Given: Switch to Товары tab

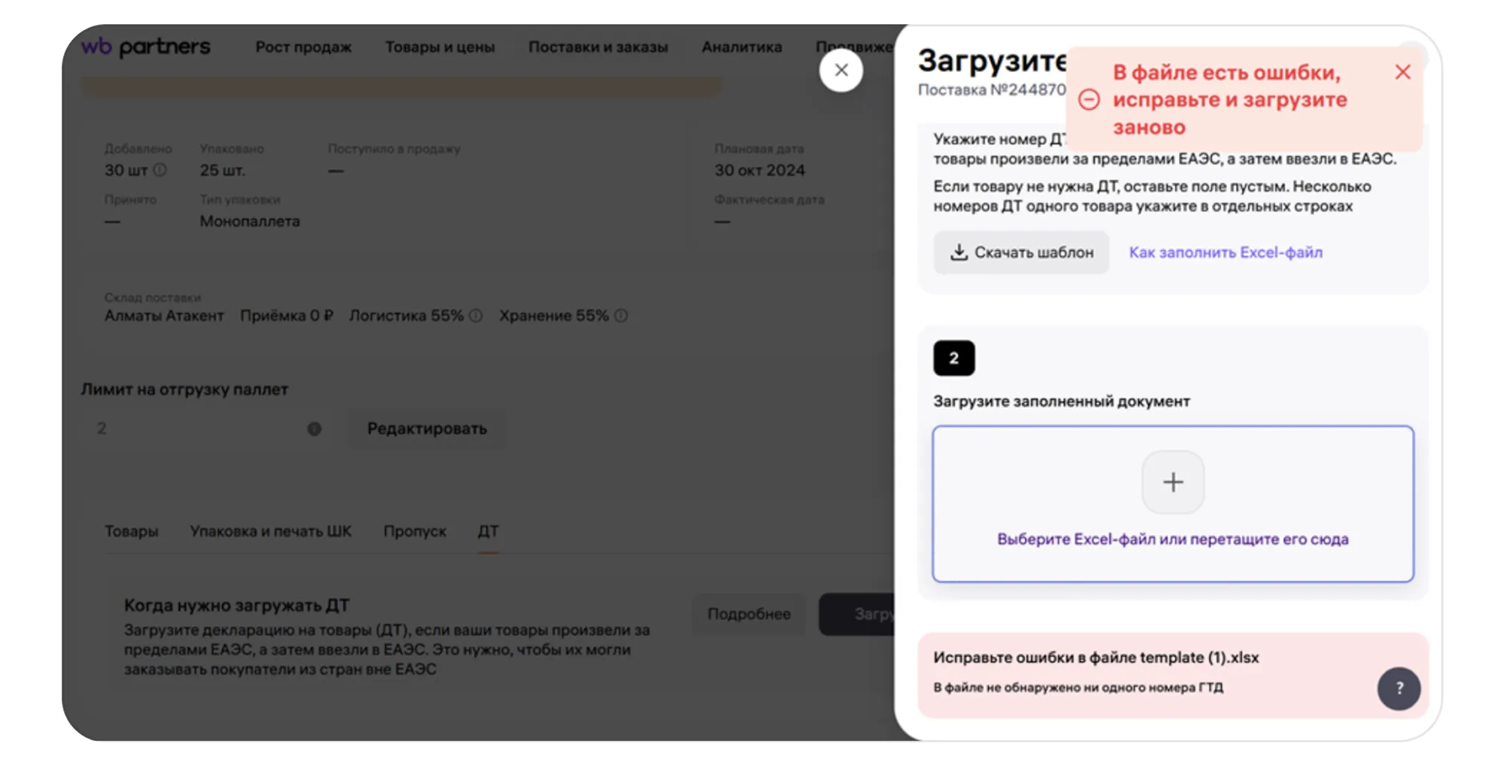Looking at the screenshot, I should (x=132, y=531).
